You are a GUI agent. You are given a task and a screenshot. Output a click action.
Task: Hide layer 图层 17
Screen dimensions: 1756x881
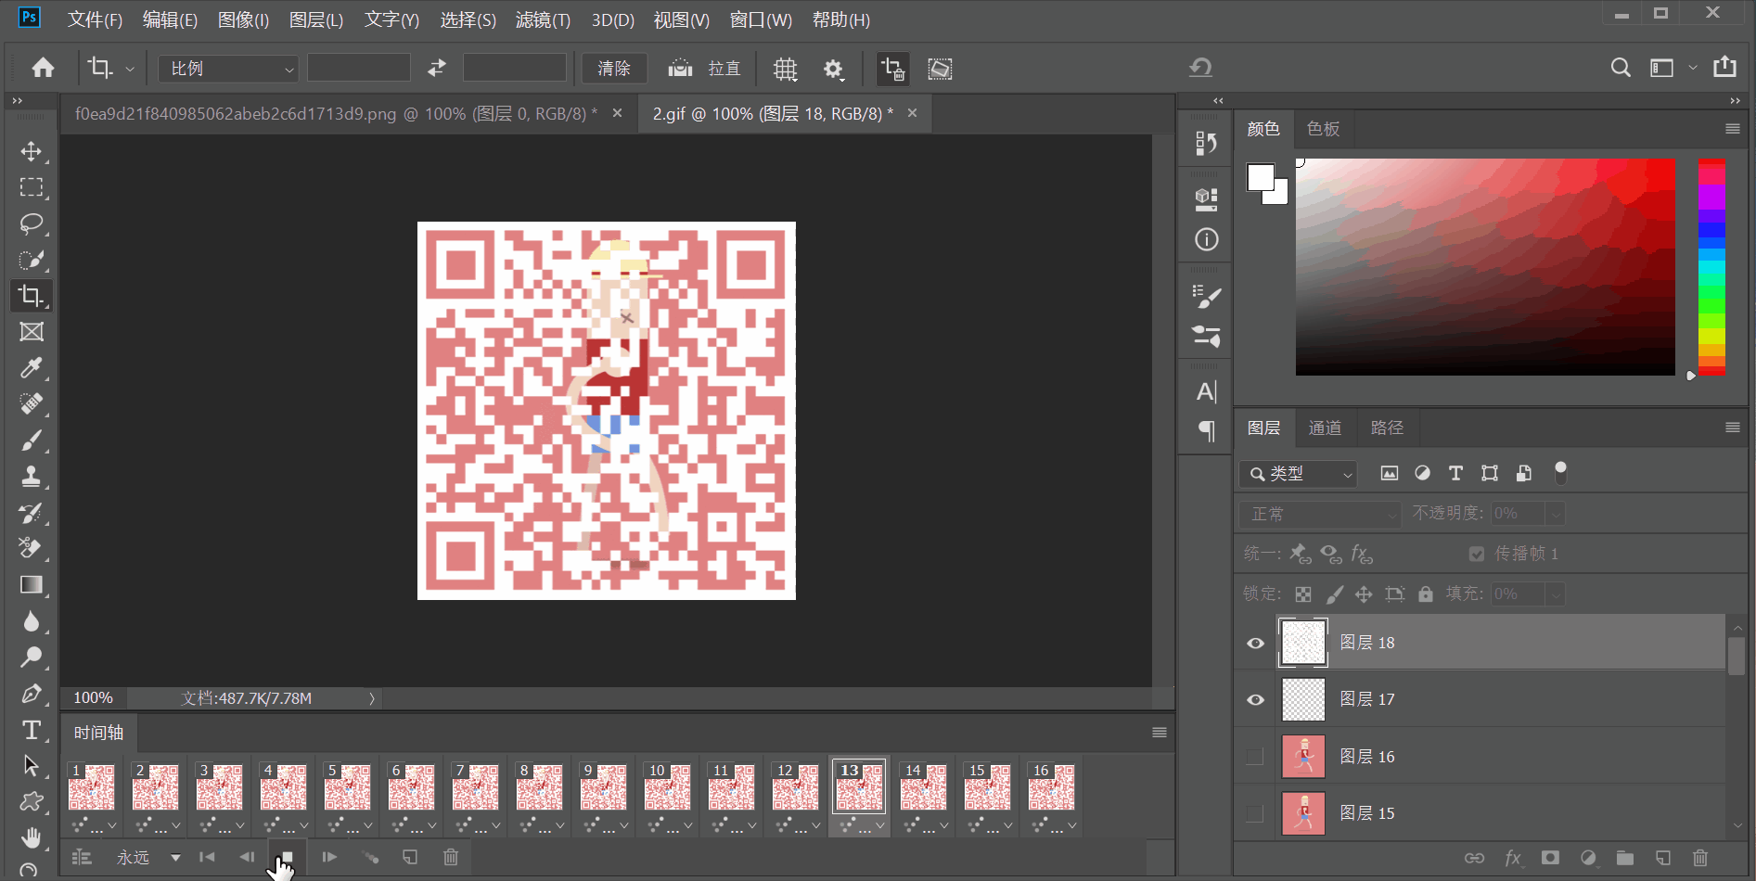click(x=1255, y=699)
